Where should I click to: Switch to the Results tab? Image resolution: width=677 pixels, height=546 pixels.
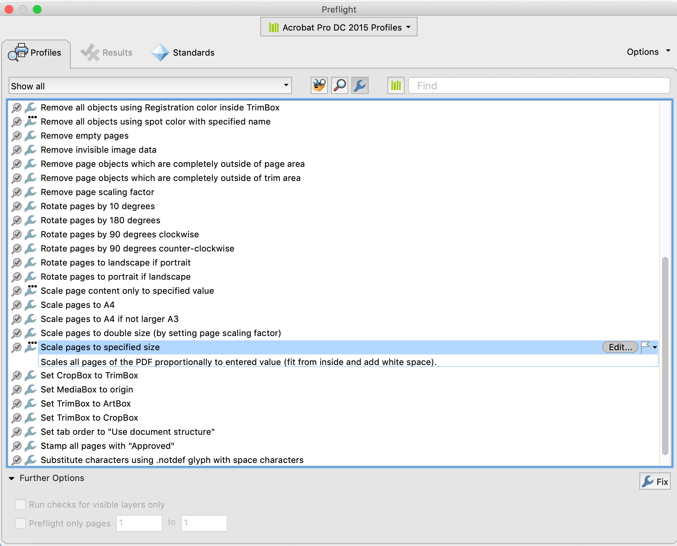coord(106,52)
